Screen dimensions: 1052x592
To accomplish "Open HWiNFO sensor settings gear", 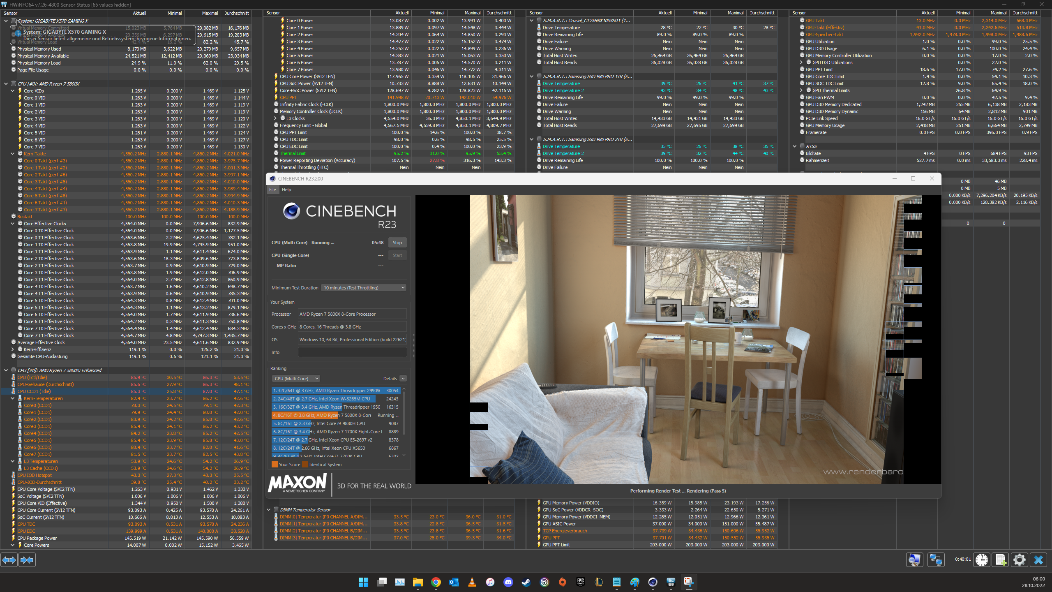I will 1020,560.
